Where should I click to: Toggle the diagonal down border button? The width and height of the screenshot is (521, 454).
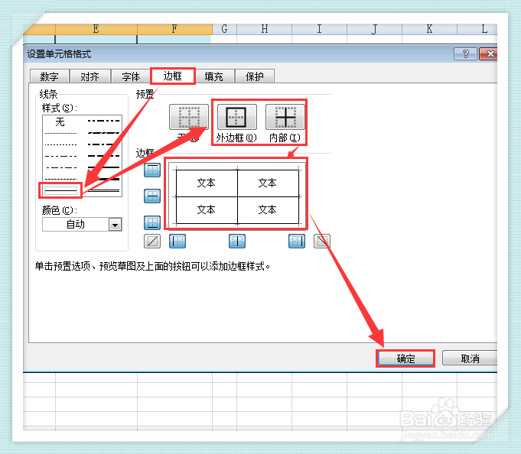[322, 242]
